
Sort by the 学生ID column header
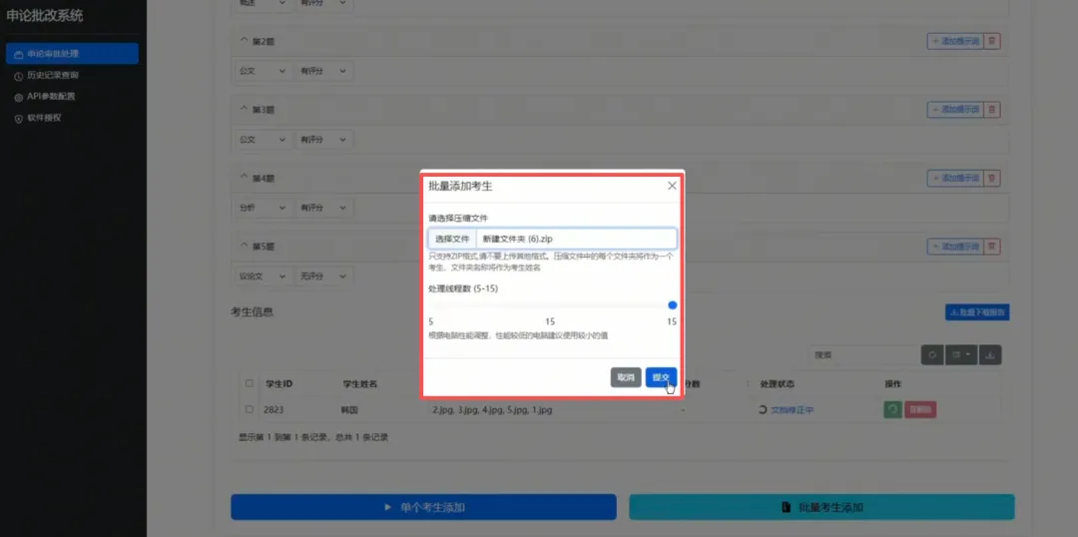coord(279,383)
